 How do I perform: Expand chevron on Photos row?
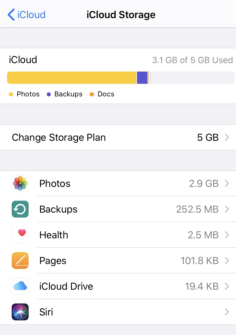pos(227,183)
